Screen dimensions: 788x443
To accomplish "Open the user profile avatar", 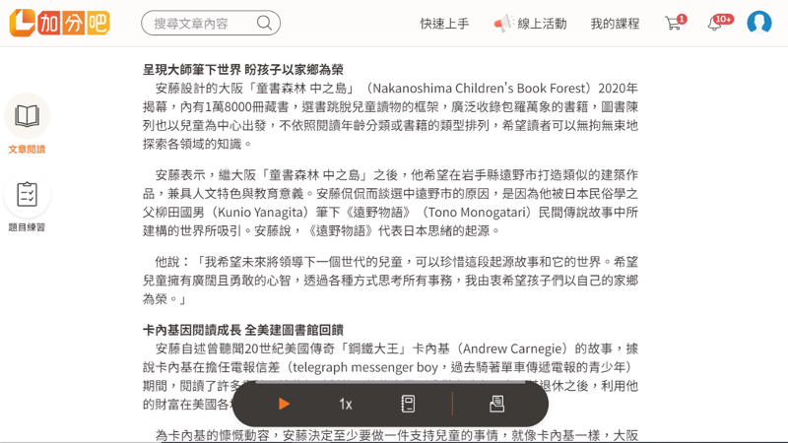I will pos(758,23).
